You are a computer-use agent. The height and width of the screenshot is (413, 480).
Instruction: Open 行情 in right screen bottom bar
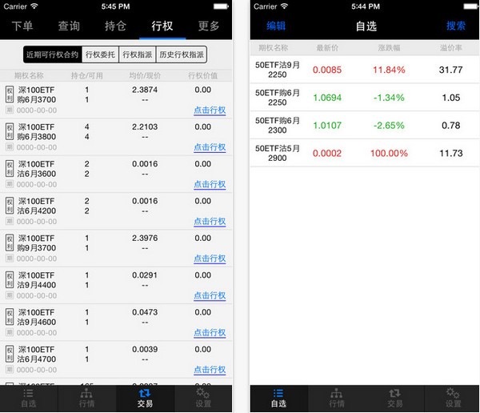(337, 399)
